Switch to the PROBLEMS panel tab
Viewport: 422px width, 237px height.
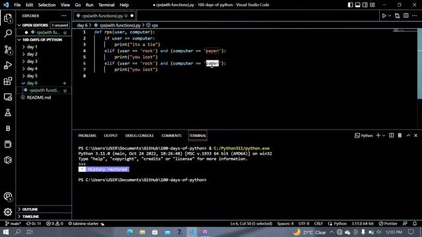coord(87,136)
